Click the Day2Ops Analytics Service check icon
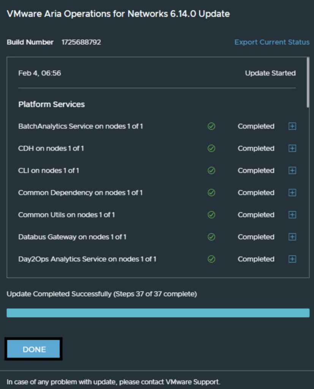 [x=211, y=259]
